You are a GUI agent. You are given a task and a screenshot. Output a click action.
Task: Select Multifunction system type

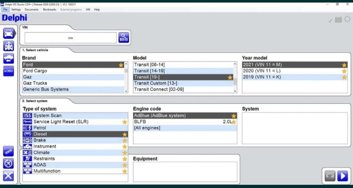click(x=75, y=171)
